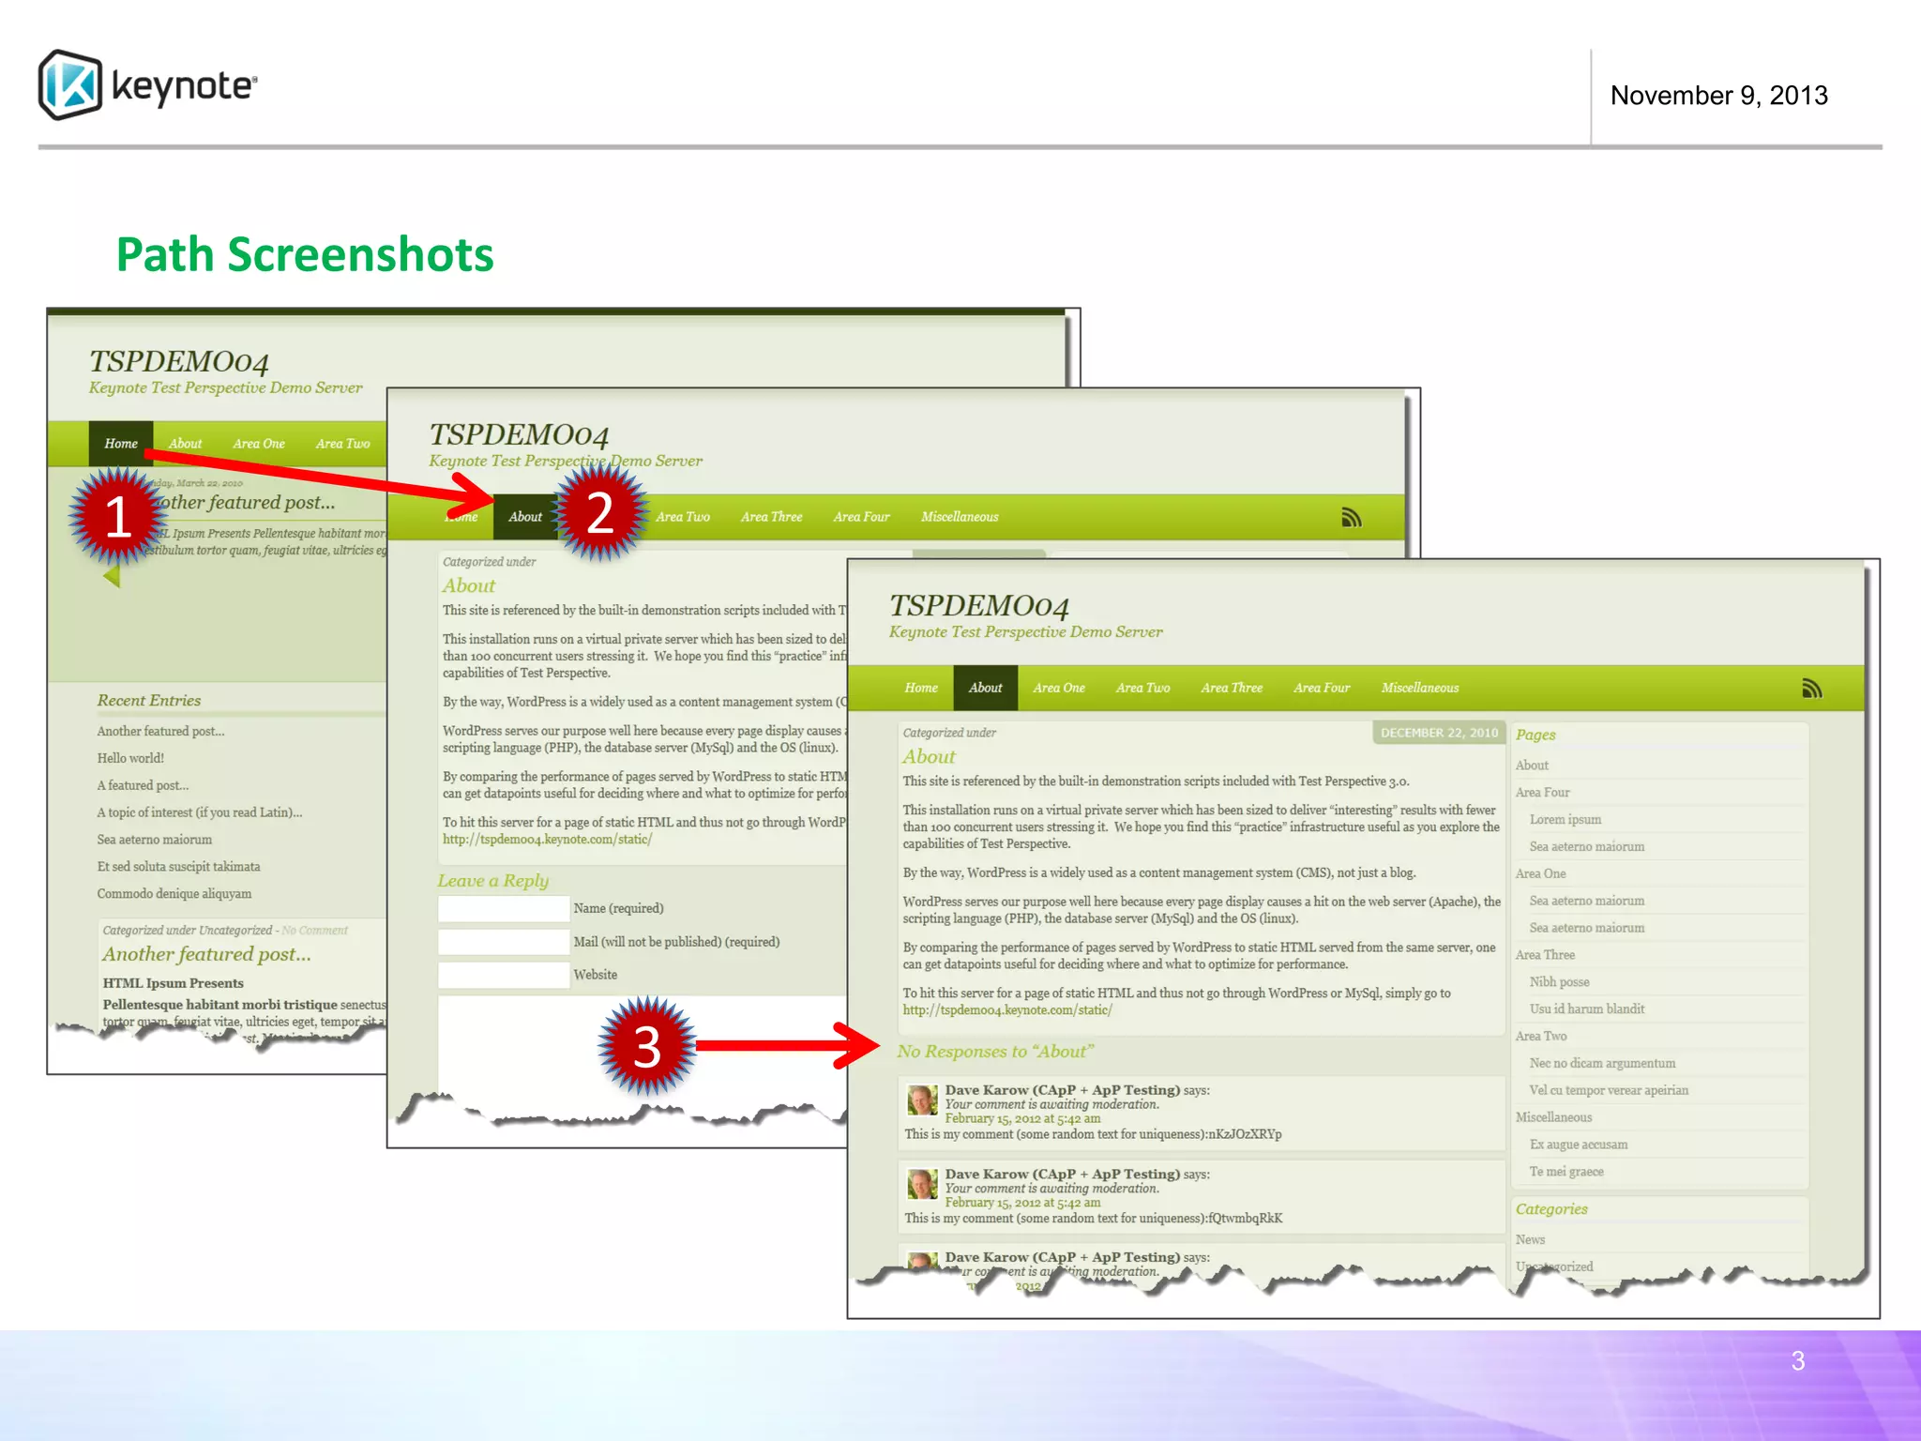Image resolution: width=1921 pixels, height=1441 pixels.
Task: Select Area Two tab in middle screenshot
Action: point(683,517)
